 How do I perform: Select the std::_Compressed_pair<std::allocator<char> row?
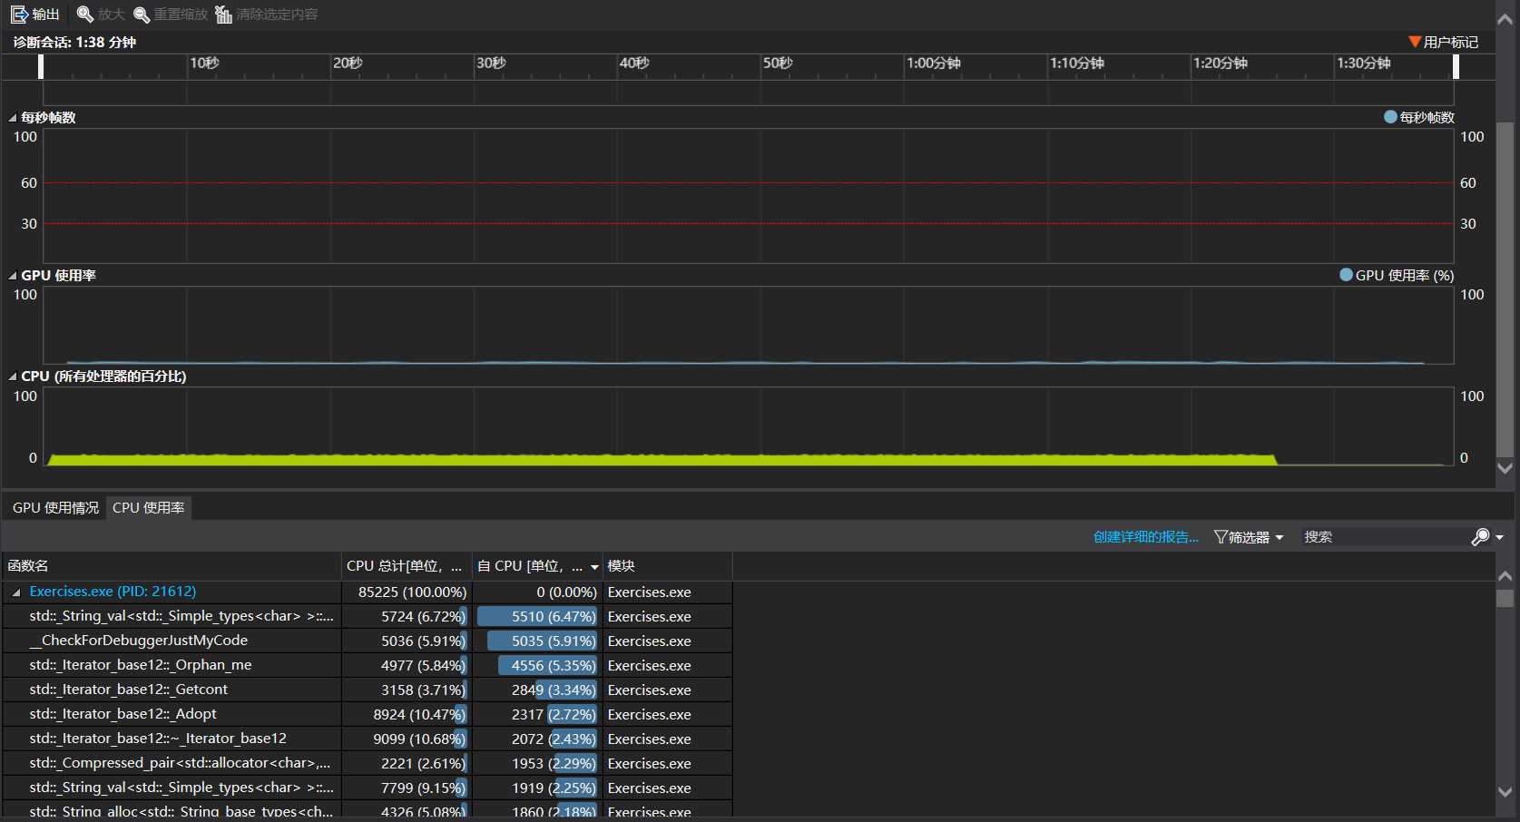367,763
